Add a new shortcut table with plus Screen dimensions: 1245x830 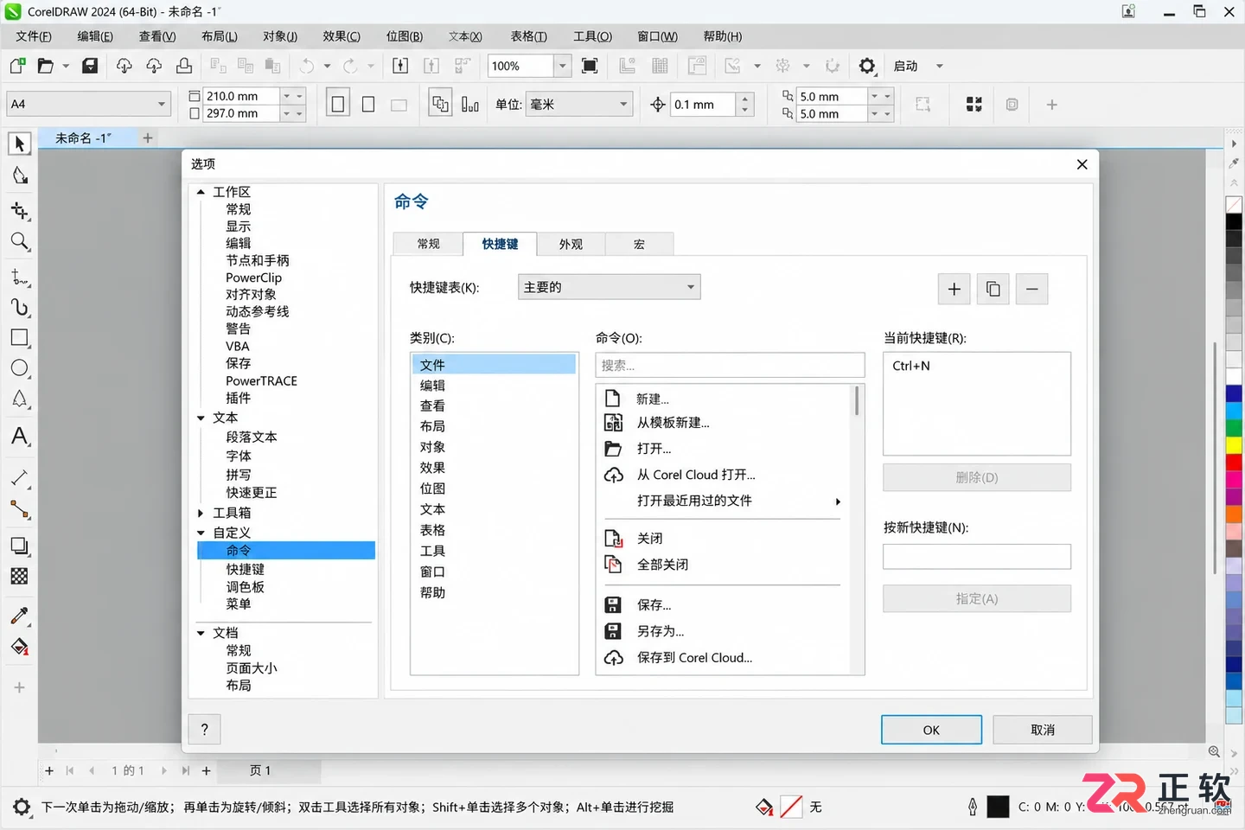(954, 289)
